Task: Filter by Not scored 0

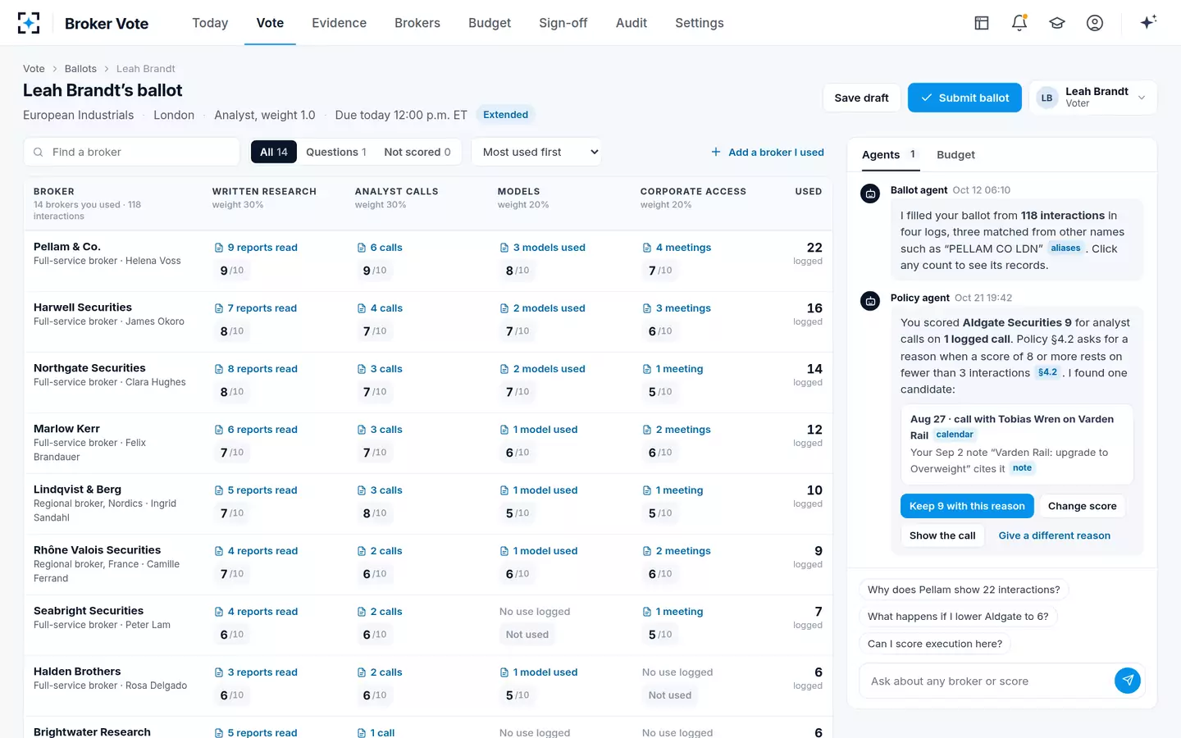Action: [417, 152]
